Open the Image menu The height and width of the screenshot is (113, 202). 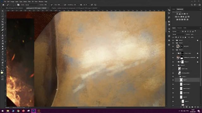pyautogui.click(x=12, y=2)
